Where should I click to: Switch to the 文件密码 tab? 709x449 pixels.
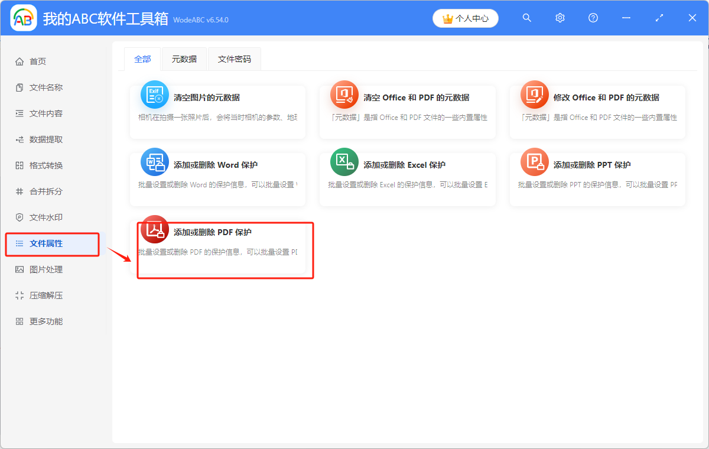pyautogui.click(x=235, y=59)
